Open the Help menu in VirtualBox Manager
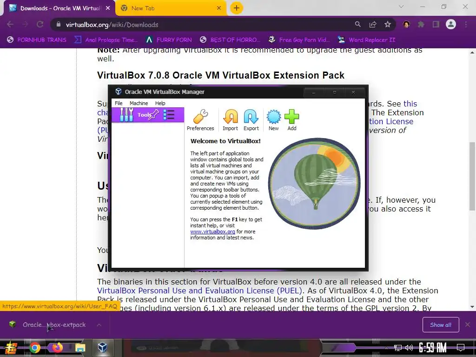 pos(160,103)
